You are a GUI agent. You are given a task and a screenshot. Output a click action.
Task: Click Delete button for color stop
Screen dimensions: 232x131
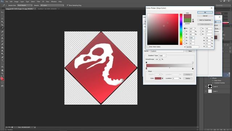188,79
